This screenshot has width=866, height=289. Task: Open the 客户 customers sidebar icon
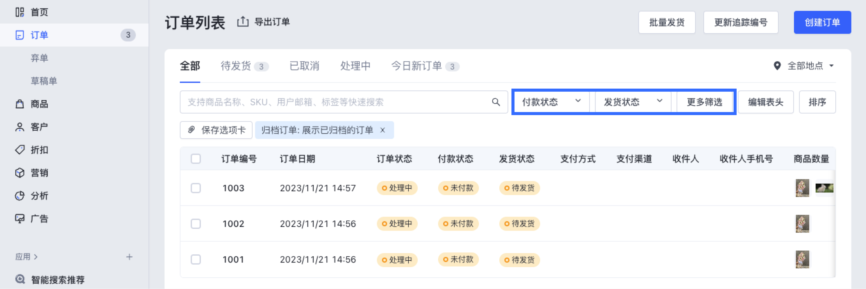pyautogui.click(x=20, y=127)
